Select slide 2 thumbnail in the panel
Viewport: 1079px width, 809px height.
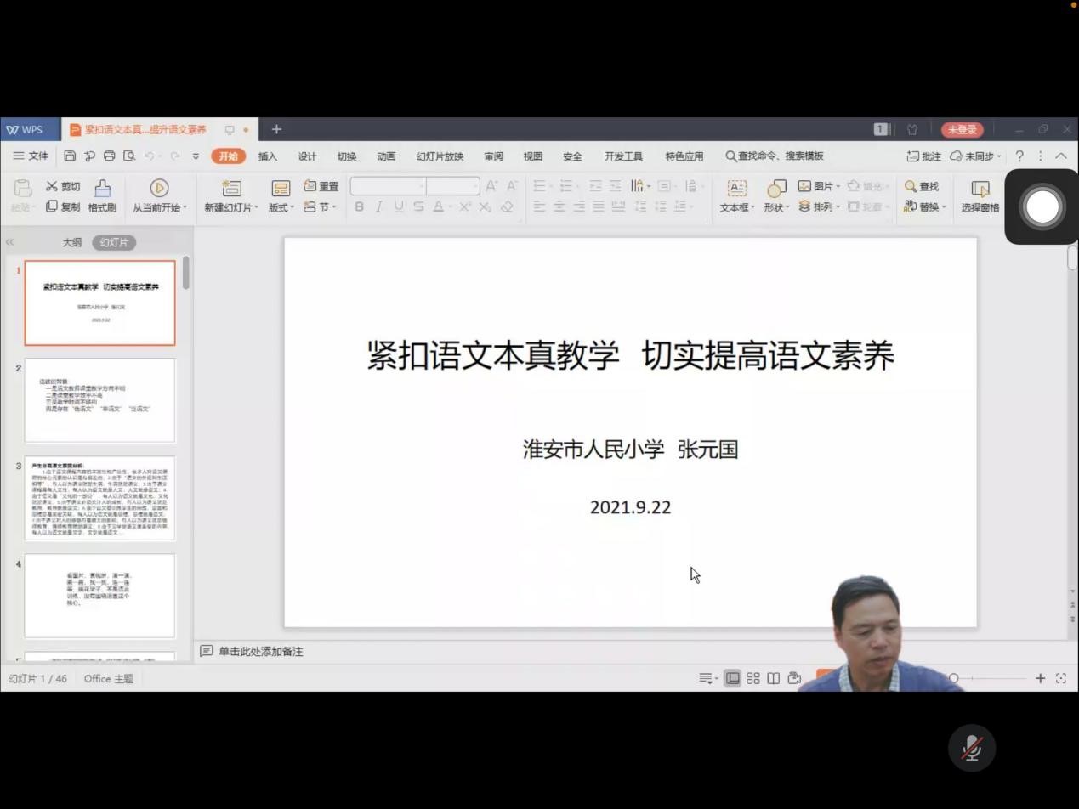(99, 400)
